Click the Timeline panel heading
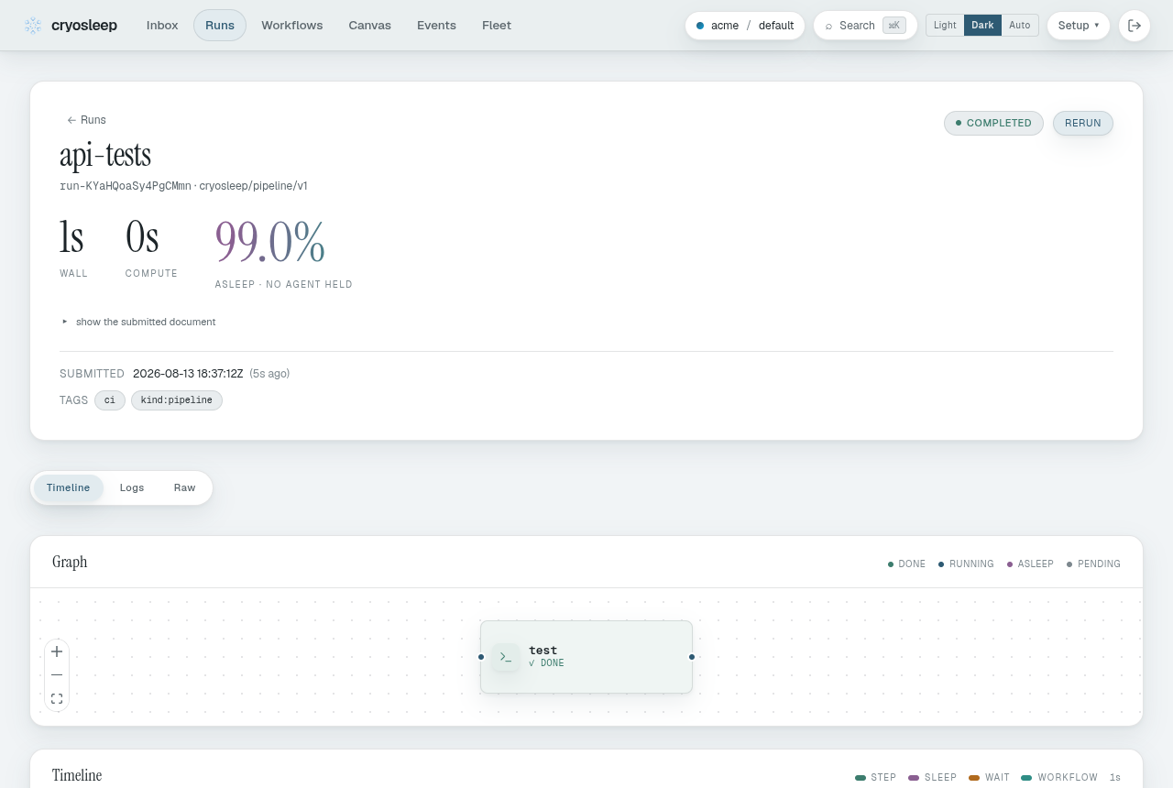 click(x=77, y=775)
